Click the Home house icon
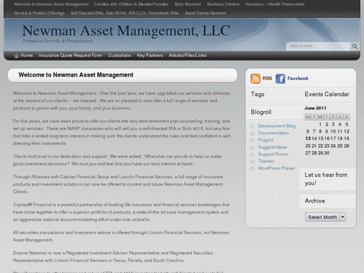 click(16, 56)
